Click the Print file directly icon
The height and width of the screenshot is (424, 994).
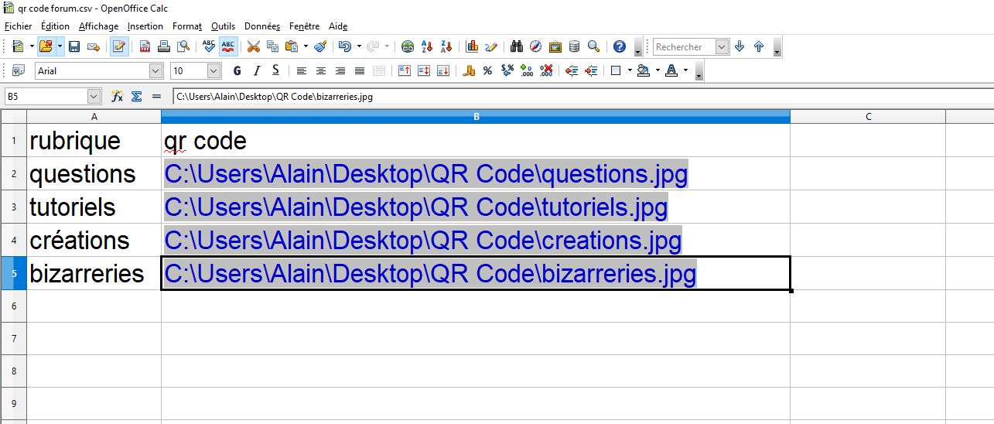(x=164, y=46)
